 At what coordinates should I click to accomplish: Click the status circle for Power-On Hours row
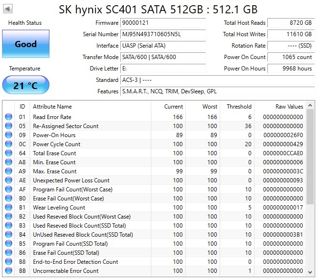click(x=9, y=135)
